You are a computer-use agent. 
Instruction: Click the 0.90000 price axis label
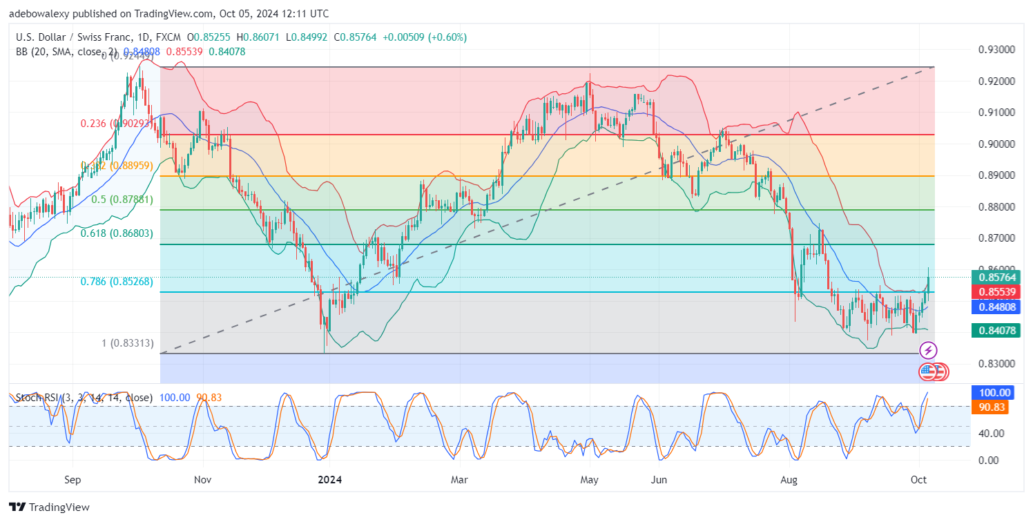pyautogui.click(x=997, y=144)
